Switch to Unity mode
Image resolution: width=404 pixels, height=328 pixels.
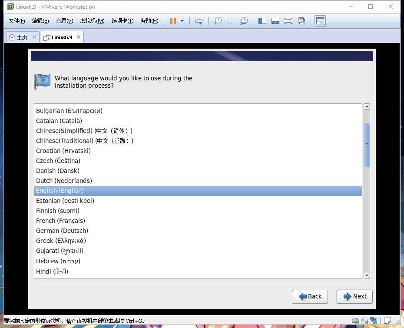(301, 21)
